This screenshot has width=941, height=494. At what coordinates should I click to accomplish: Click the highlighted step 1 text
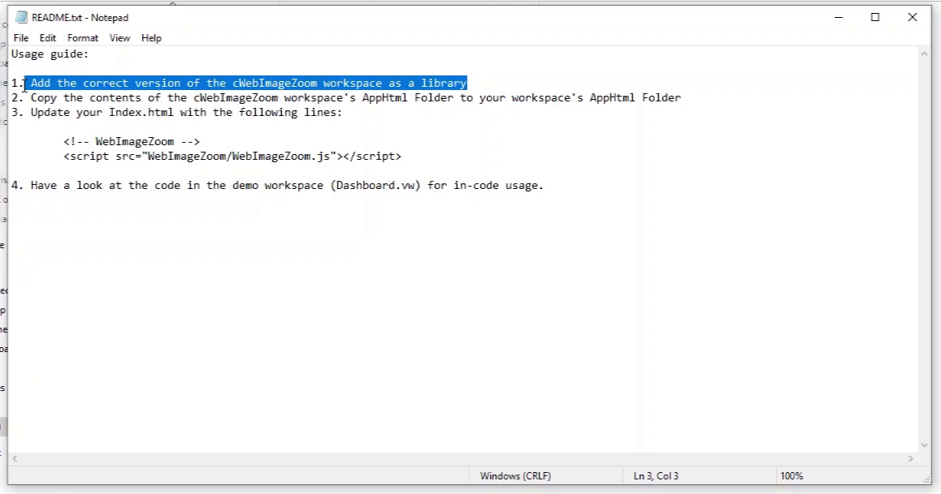click(x=248, y=84)
